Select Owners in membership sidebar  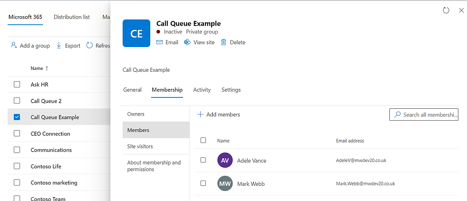point(156,114)
